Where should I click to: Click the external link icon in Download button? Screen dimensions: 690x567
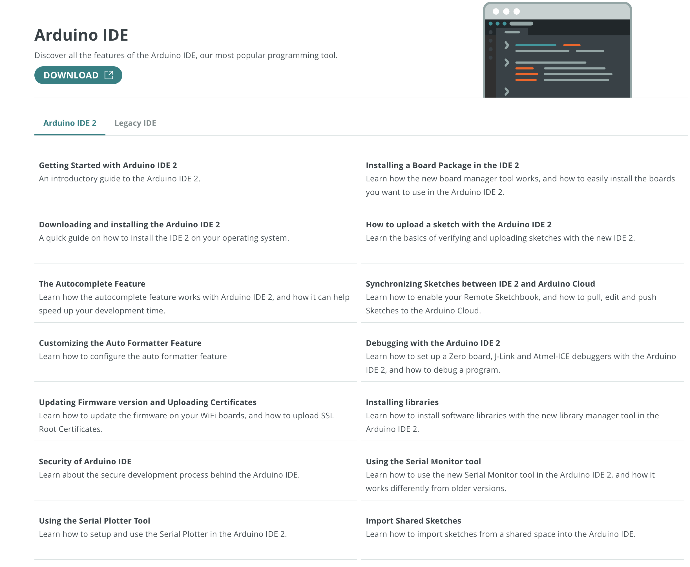pyautogui.click(x=109, y=75)
